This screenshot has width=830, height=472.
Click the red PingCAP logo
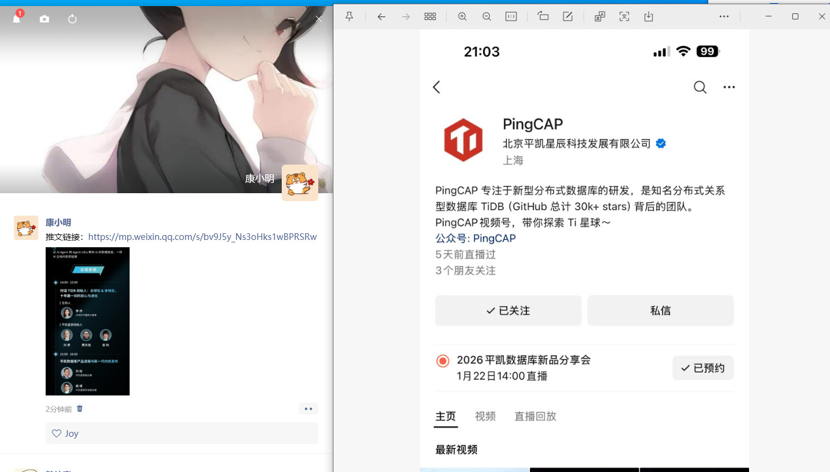463,140
